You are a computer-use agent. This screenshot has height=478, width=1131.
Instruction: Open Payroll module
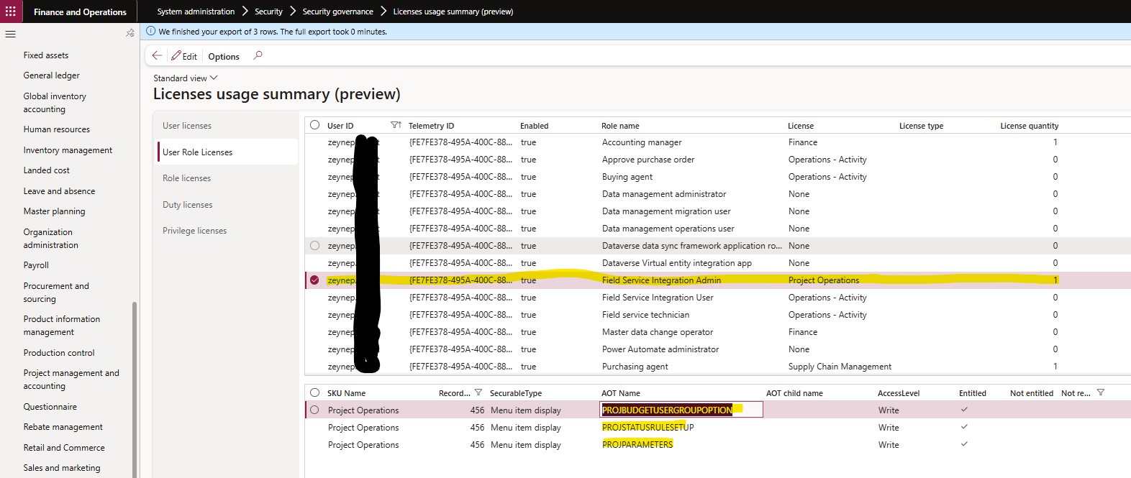(36, 265)
